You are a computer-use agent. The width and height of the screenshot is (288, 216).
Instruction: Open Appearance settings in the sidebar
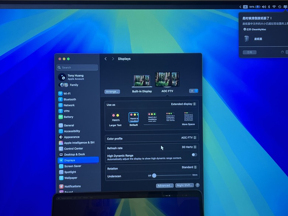point(69,137)
